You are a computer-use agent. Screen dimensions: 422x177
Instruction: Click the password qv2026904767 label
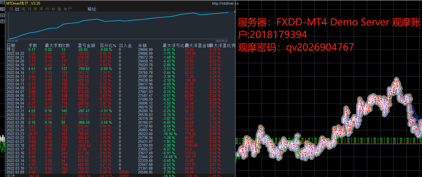pos(320,47)
